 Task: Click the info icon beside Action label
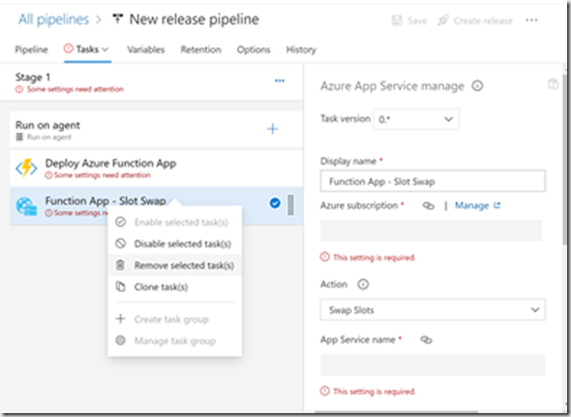[363, 284]
